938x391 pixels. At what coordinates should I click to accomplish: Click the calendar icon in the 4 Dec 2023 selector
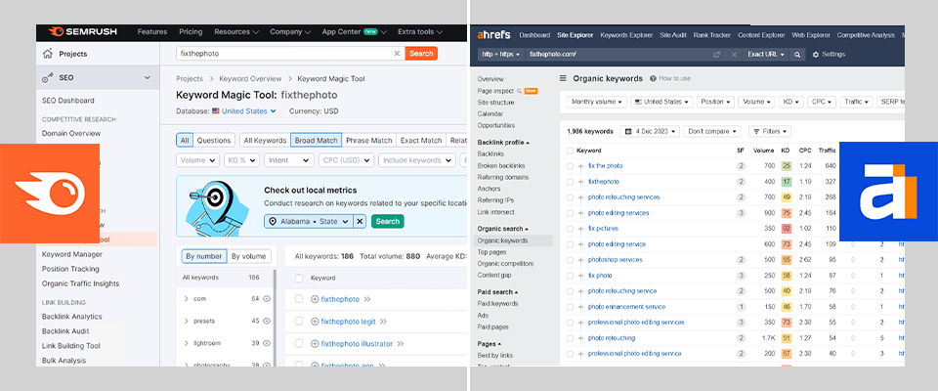pyautogui.click(x=629, y=131)
